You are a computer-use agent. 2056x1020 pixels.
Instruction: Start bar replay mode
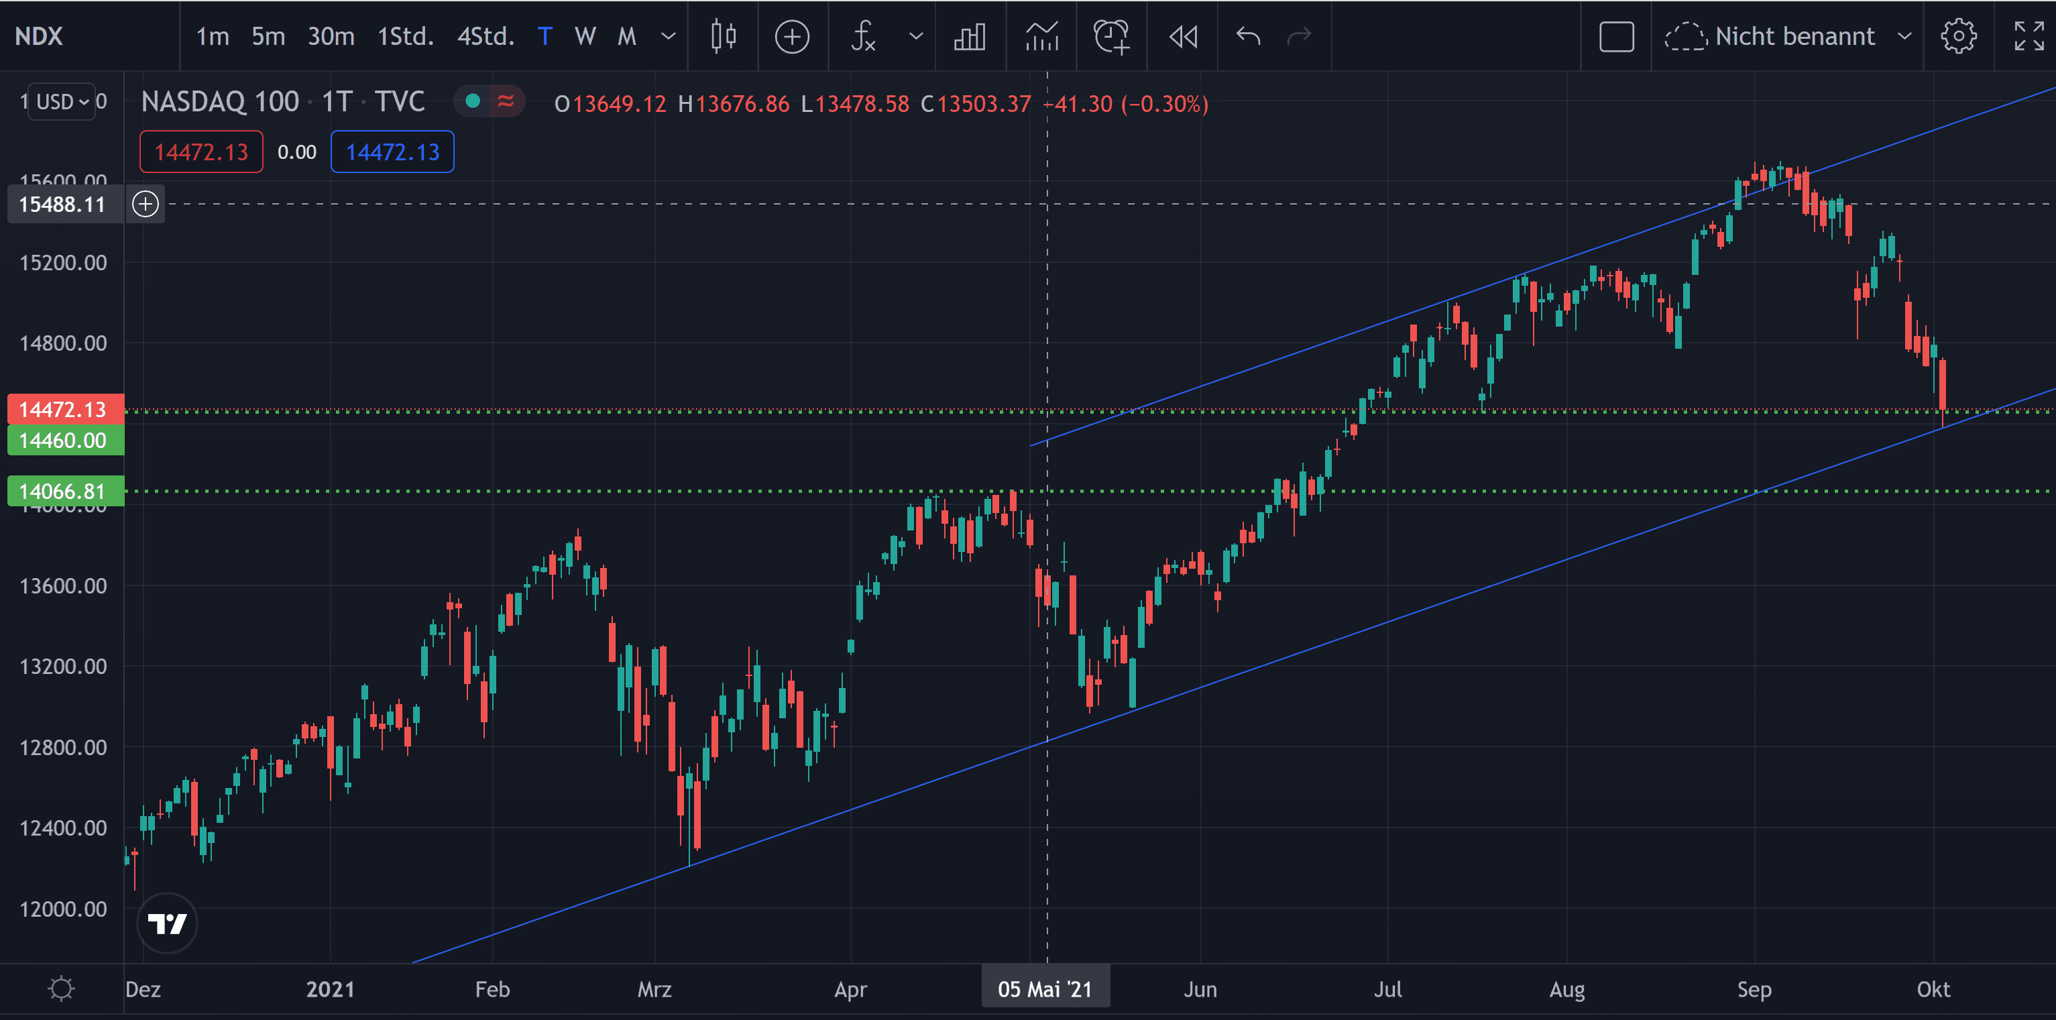(x=1183, y=36)
